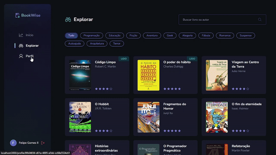276x155 pixels.
Task: Click the BookWise logo icon
Action: coord(17,15)
